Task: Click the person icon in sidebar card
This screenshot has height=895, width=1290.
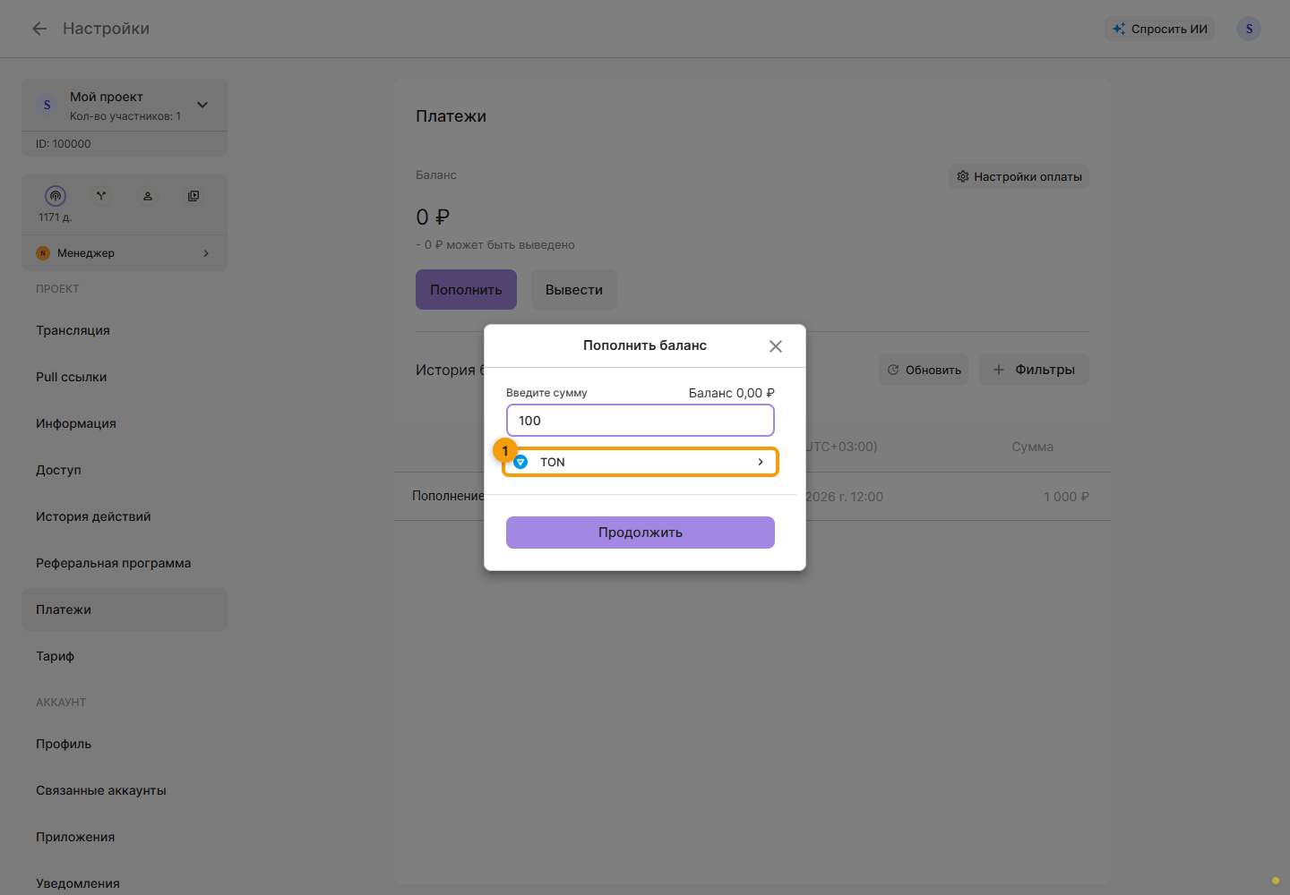Action: [148, 196]
